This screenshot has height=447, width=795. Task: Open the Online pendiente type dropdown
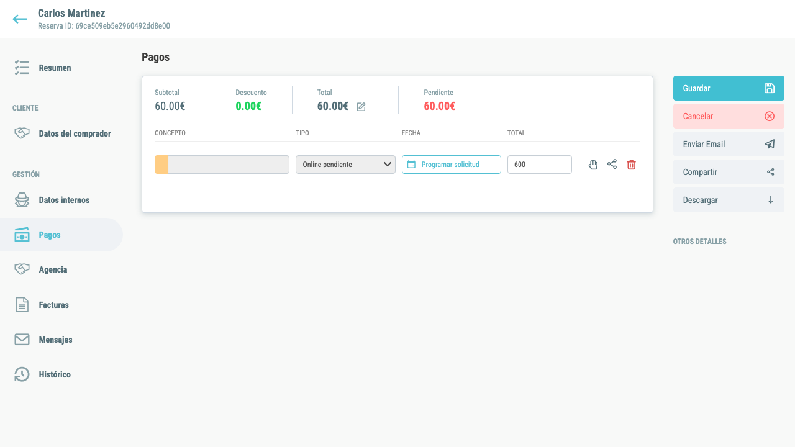pos(345,165)
